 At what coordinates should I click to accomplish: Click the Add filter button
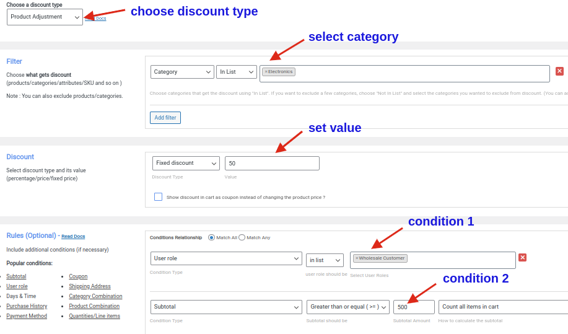[x=165, y=118]
